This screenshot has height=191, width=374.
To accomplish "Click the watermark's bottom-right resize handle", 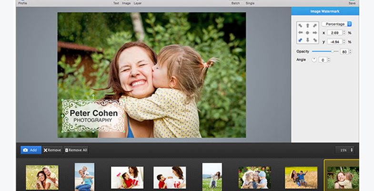I will pos(124,131).
